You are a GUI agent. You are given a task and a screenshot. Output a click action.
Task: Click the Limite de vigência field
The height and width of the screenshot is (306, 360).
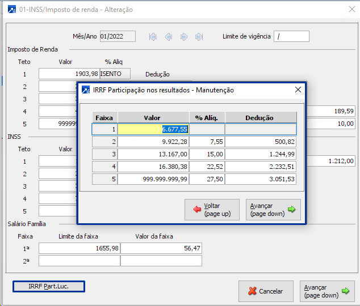click(x=291, y=37)
